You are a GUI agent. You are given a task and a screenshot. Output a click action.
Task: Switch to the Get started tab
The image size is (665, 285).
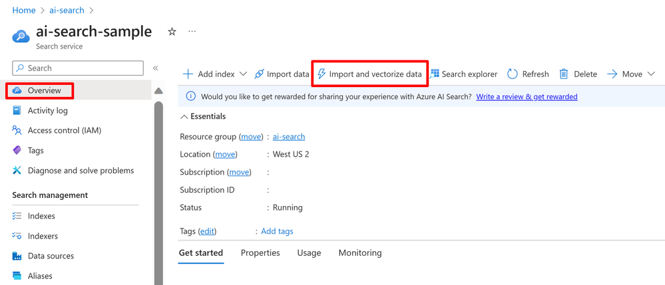[x=200, y=253]
